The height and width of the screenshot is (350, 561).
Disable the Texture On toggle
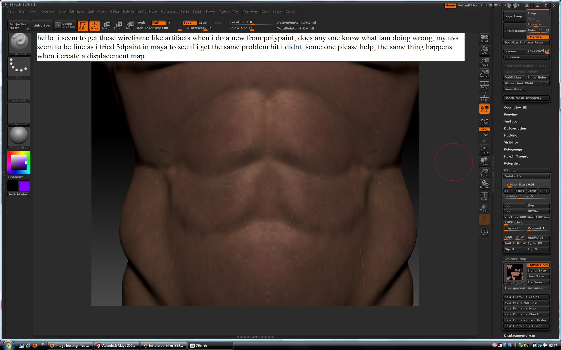coord(538,265)
